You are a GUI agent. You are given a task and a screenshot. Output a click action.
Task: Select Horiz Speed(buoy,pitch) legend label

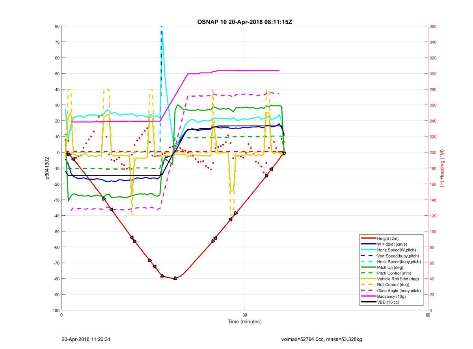(x=399, y=261)
